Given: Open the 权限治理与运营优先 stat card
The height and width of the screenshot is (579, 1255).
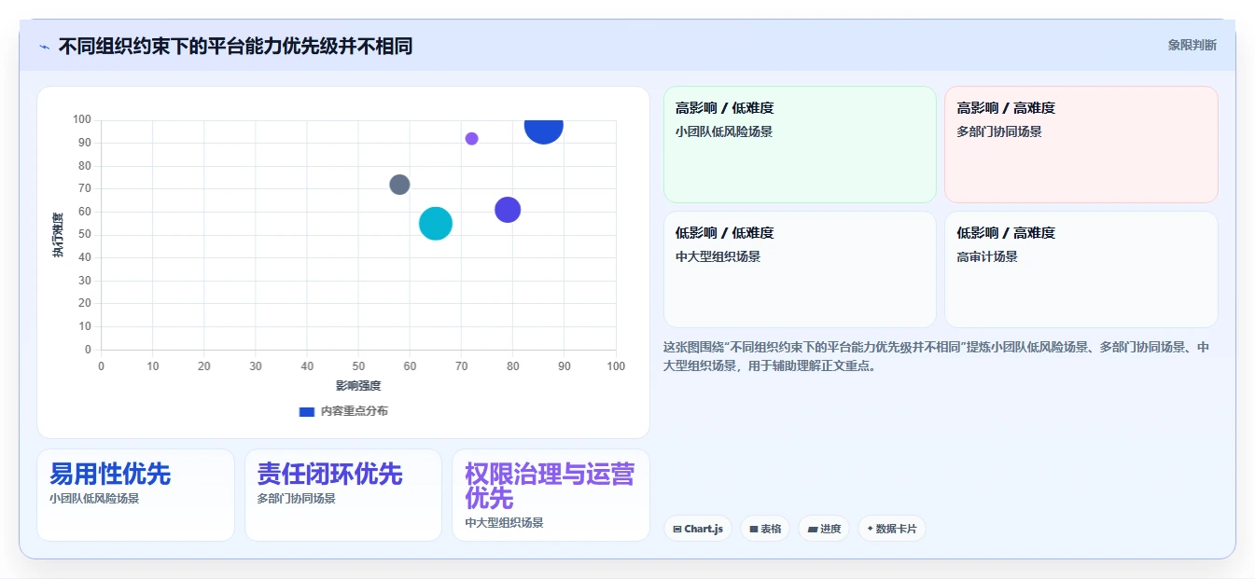Looking at the screenshot, I should tap(551, 495).
